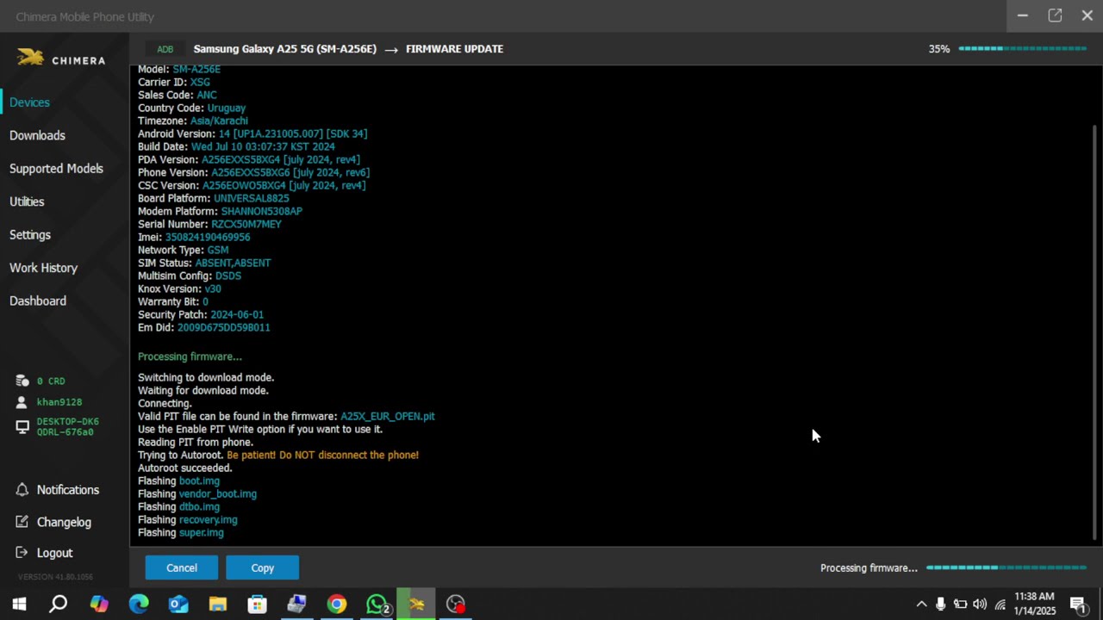Click the recording app icon with red dot
Screen dimensions: 1103x620
[456, 604]
